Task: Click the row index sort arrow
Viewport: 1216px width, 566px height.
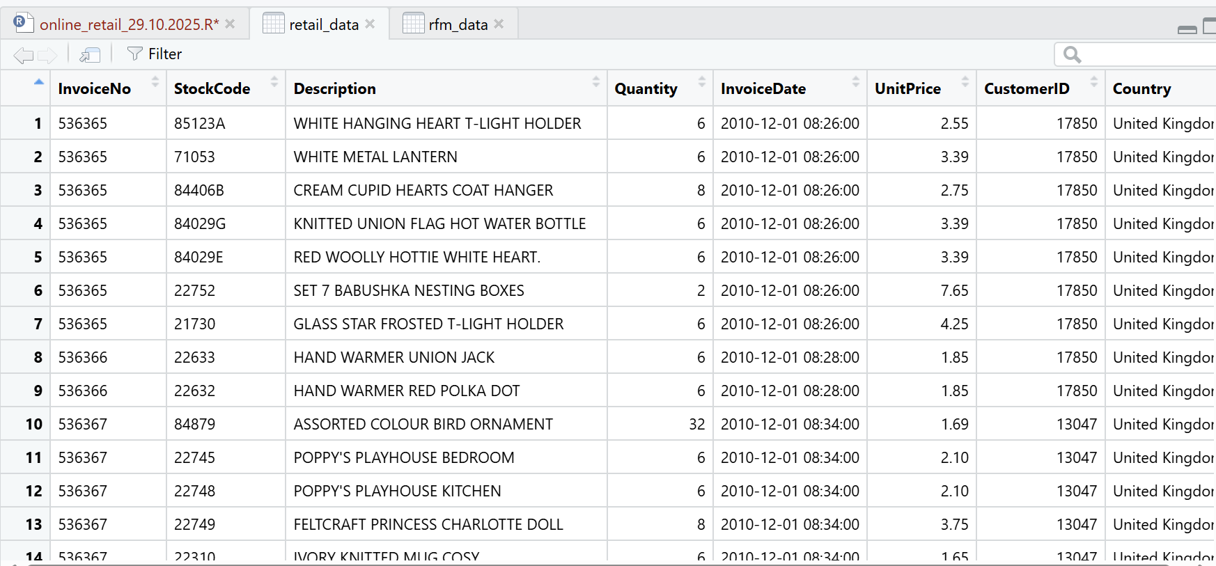Action: tap(39, 82)
